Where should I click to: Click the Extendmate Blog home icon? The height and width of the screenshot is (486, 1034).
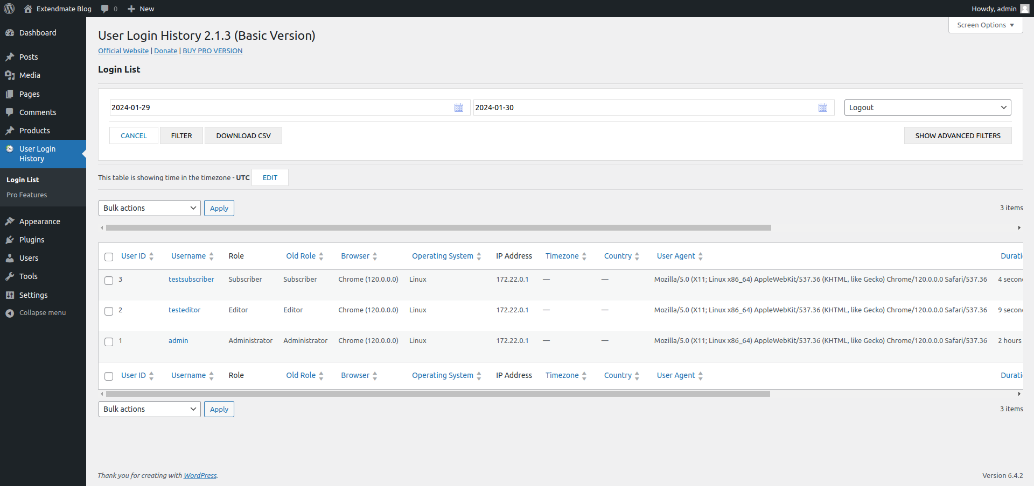(x=28, y=9)
